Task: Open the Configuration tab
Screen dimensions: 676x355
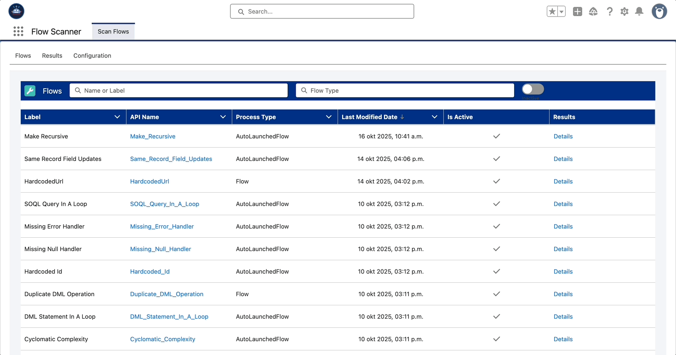Action: (x=92, y=56)
